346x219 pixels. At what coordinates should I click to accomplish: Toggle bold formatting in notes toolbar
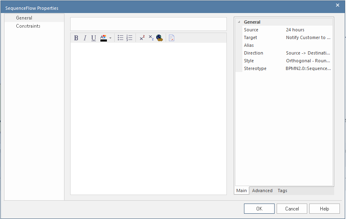click(x=76, y=38)
